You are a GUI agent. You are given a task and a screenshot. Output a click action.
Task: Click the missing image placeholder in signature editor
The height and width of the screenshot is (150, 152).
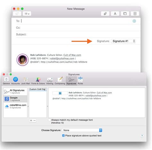(x=60, y=93)
